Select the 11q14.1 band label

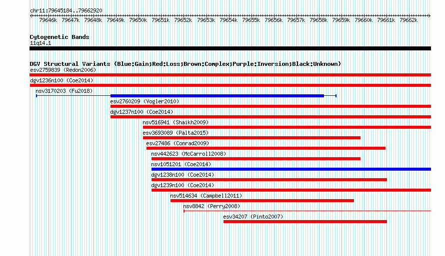[x=40, y=43]
